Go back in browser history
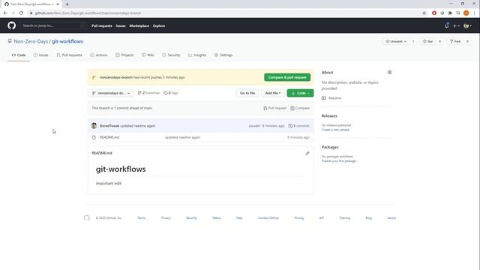Screen dimensions: 480x270 coord(5,13)
